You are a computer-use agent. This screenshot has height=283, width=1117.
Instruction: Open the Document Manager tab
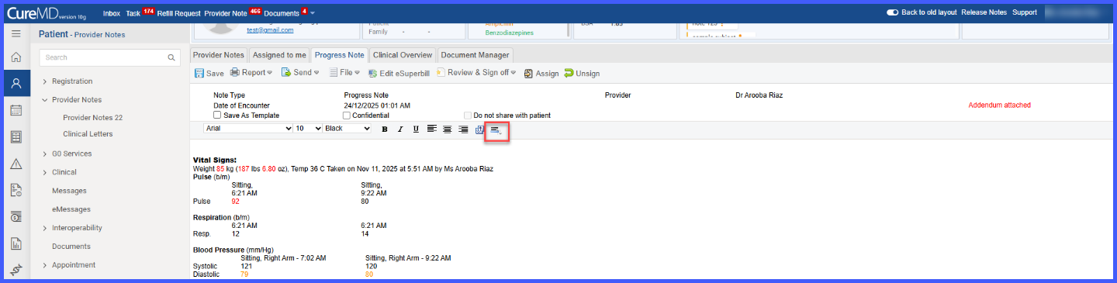click(x=475, y=55)
